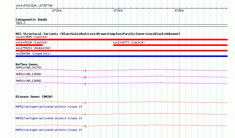Click the left arrow of the ruler
The width and height of the screenshot is (235, 138).
click(16, 8)
